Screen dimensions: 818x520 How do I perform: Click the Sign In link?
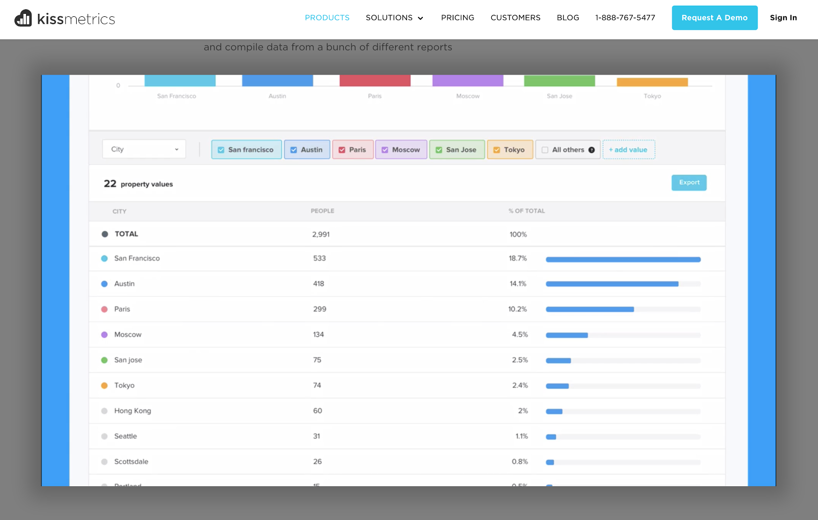pyautogui.click(x=783, y=18)
